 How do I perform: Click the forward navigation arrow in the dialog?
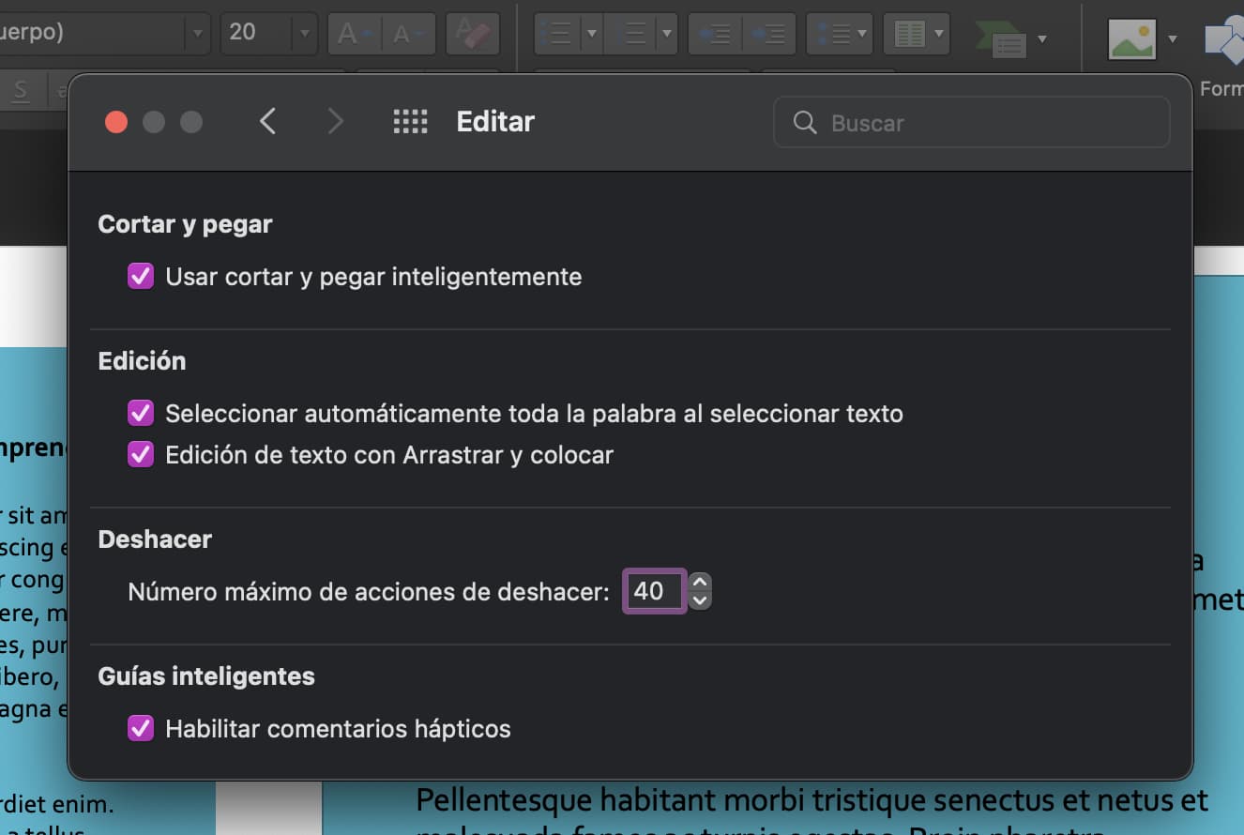pyautogui.click(x=335, y=121)
